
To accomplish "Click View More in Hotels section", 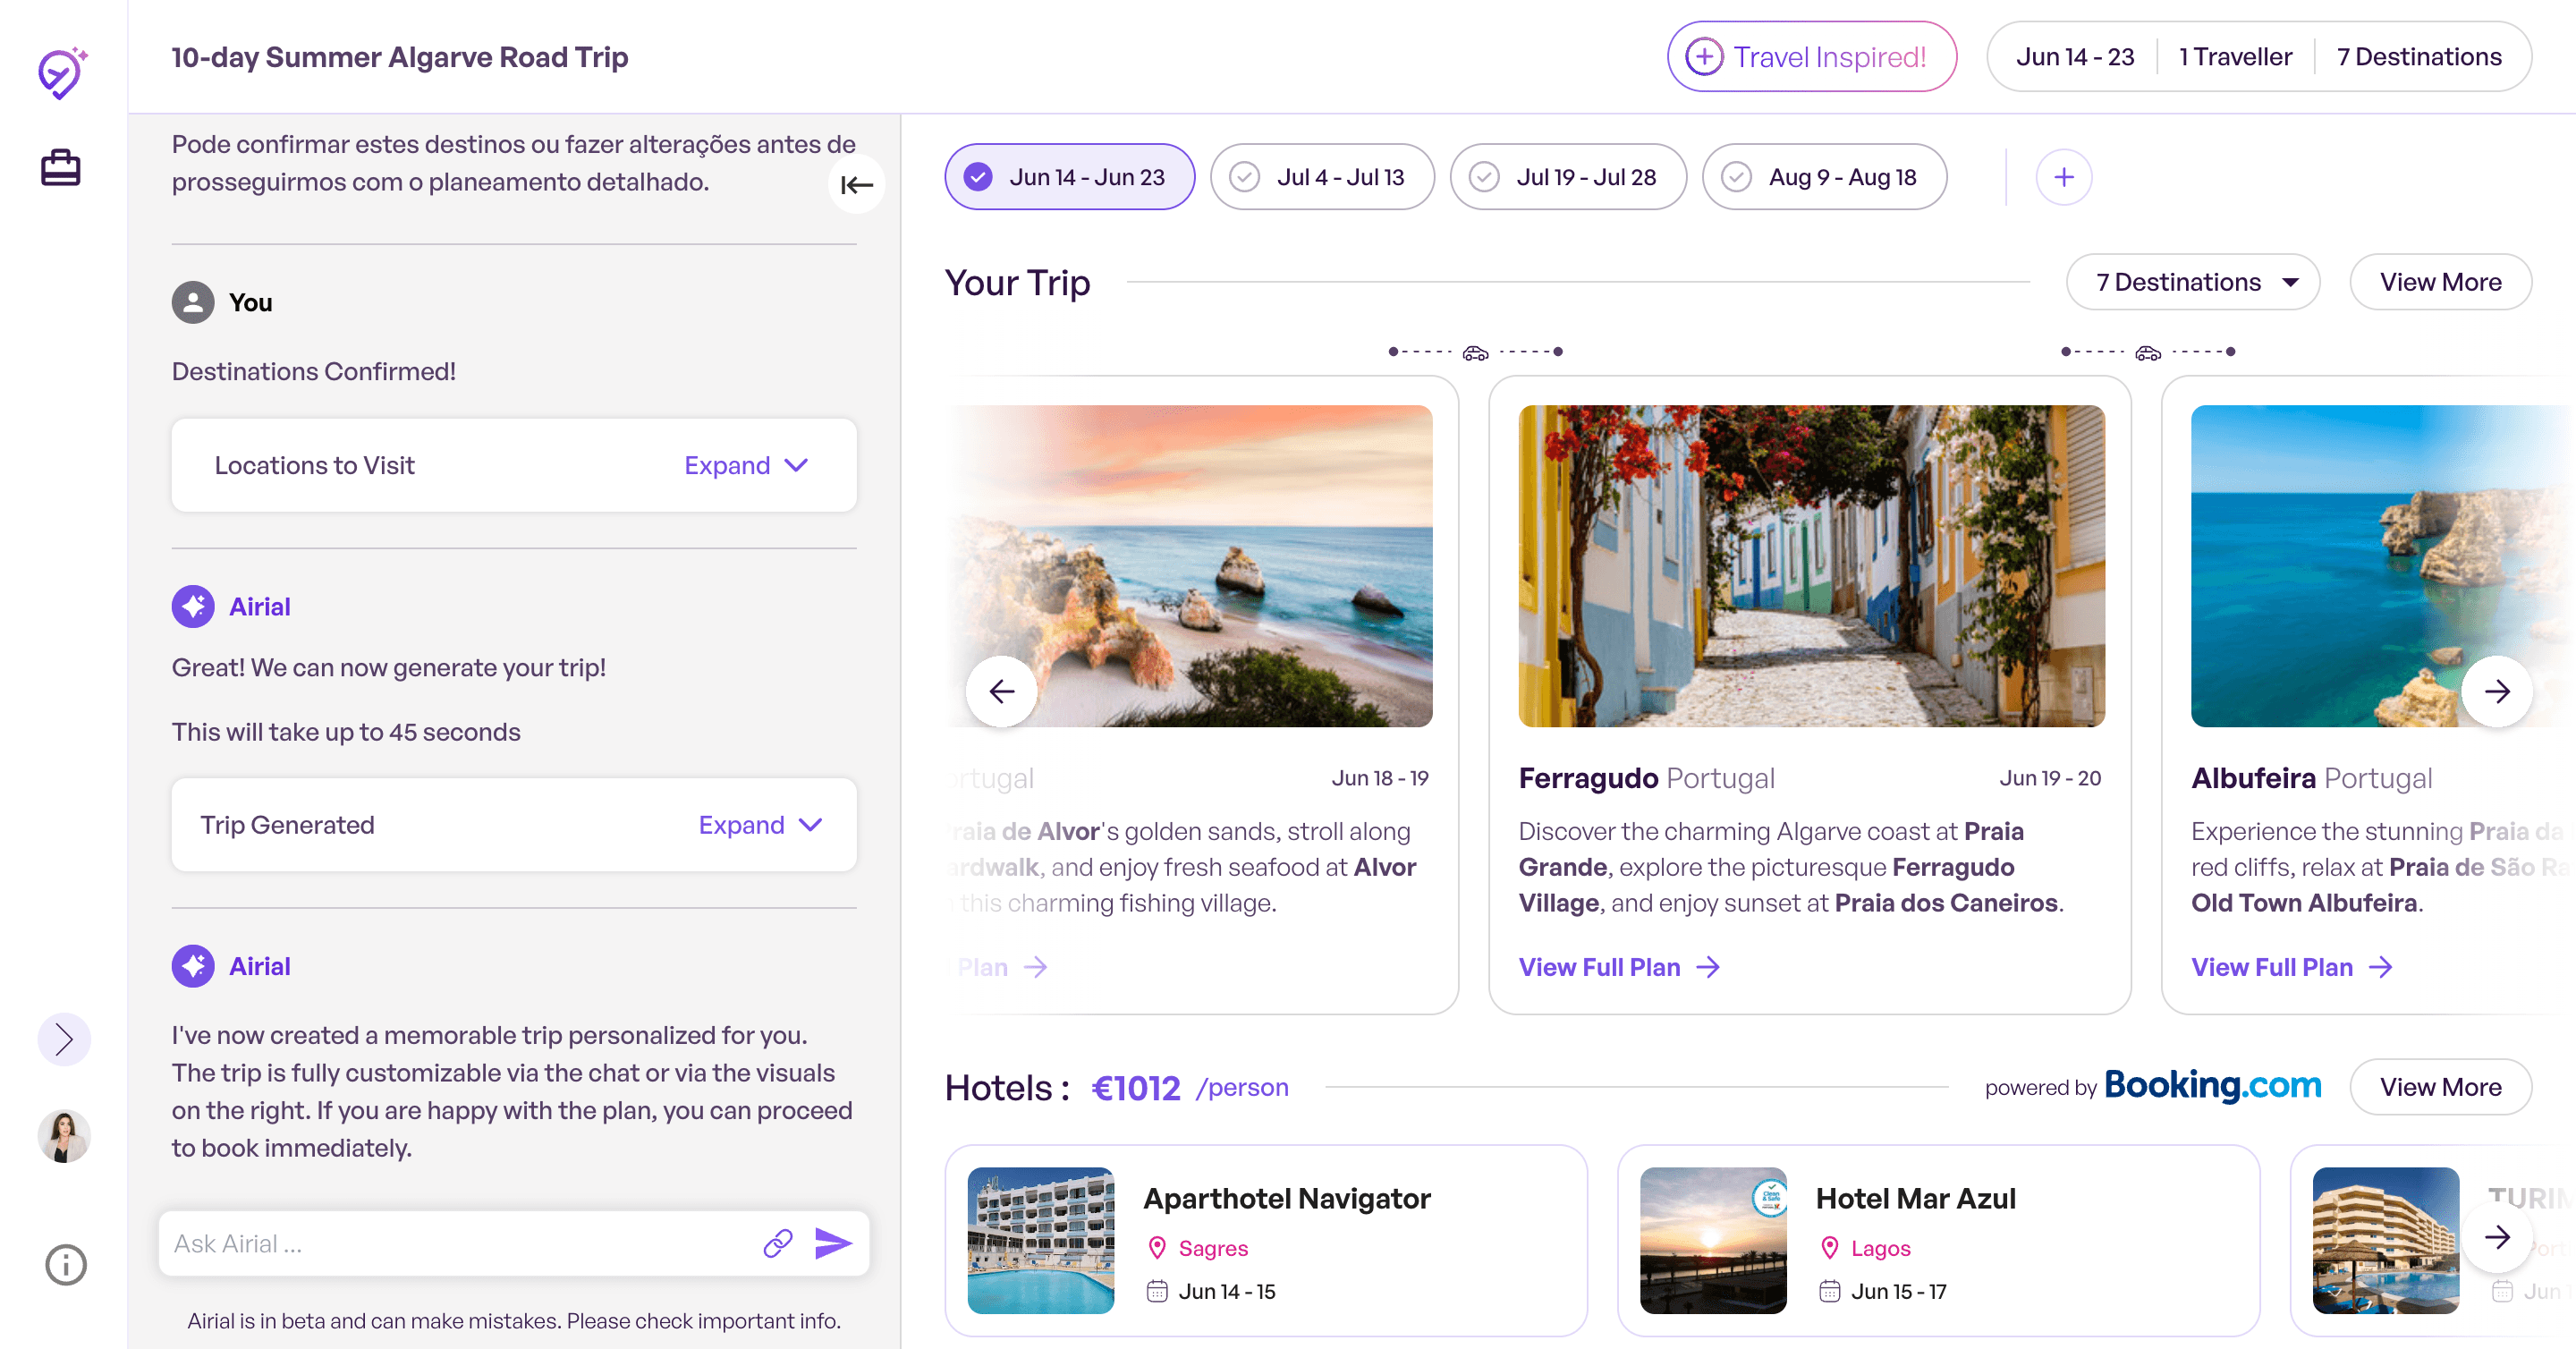I will click(x=2440, y=1087).
